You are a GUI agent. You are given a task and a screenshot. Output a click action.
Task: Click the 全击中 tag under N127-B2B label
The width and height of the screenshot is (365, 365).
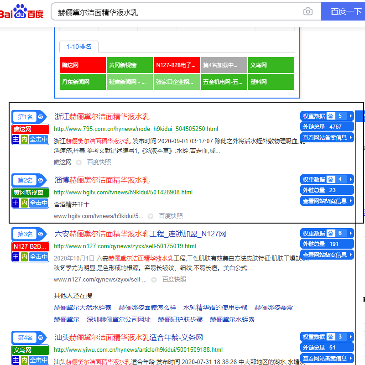(x=39, y=256)
